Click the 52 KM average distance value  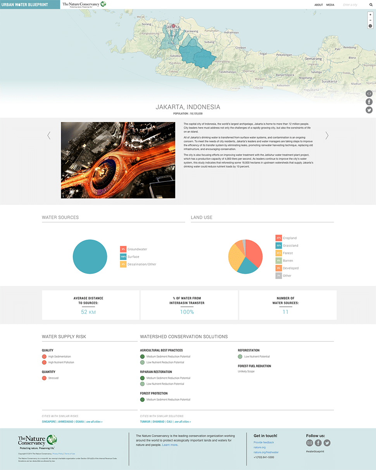88,312
